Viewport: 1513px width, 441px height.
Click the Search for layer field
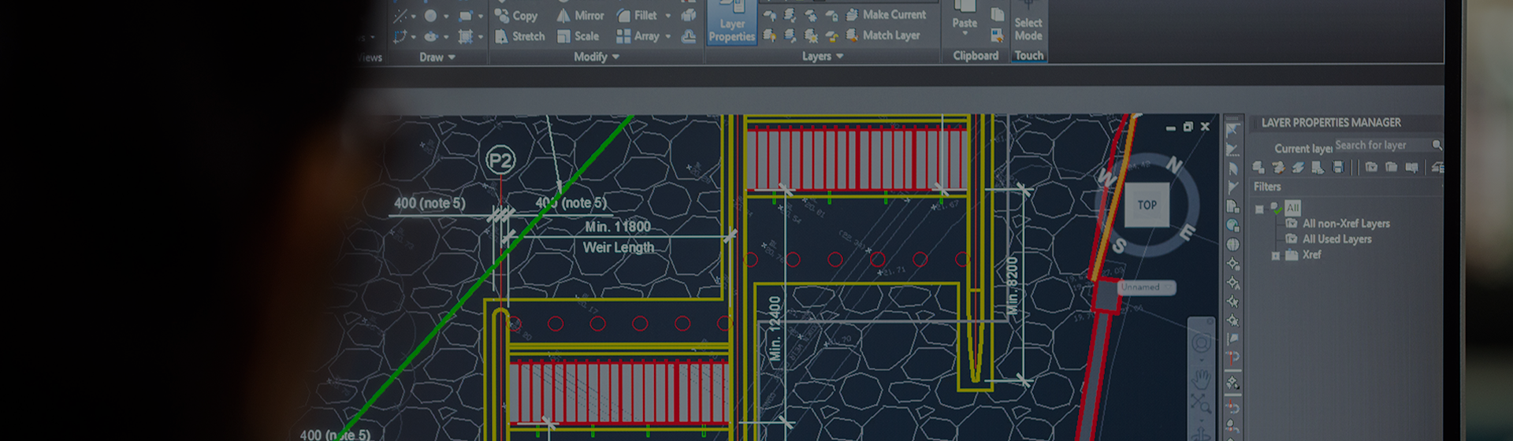coord(1381,146)
